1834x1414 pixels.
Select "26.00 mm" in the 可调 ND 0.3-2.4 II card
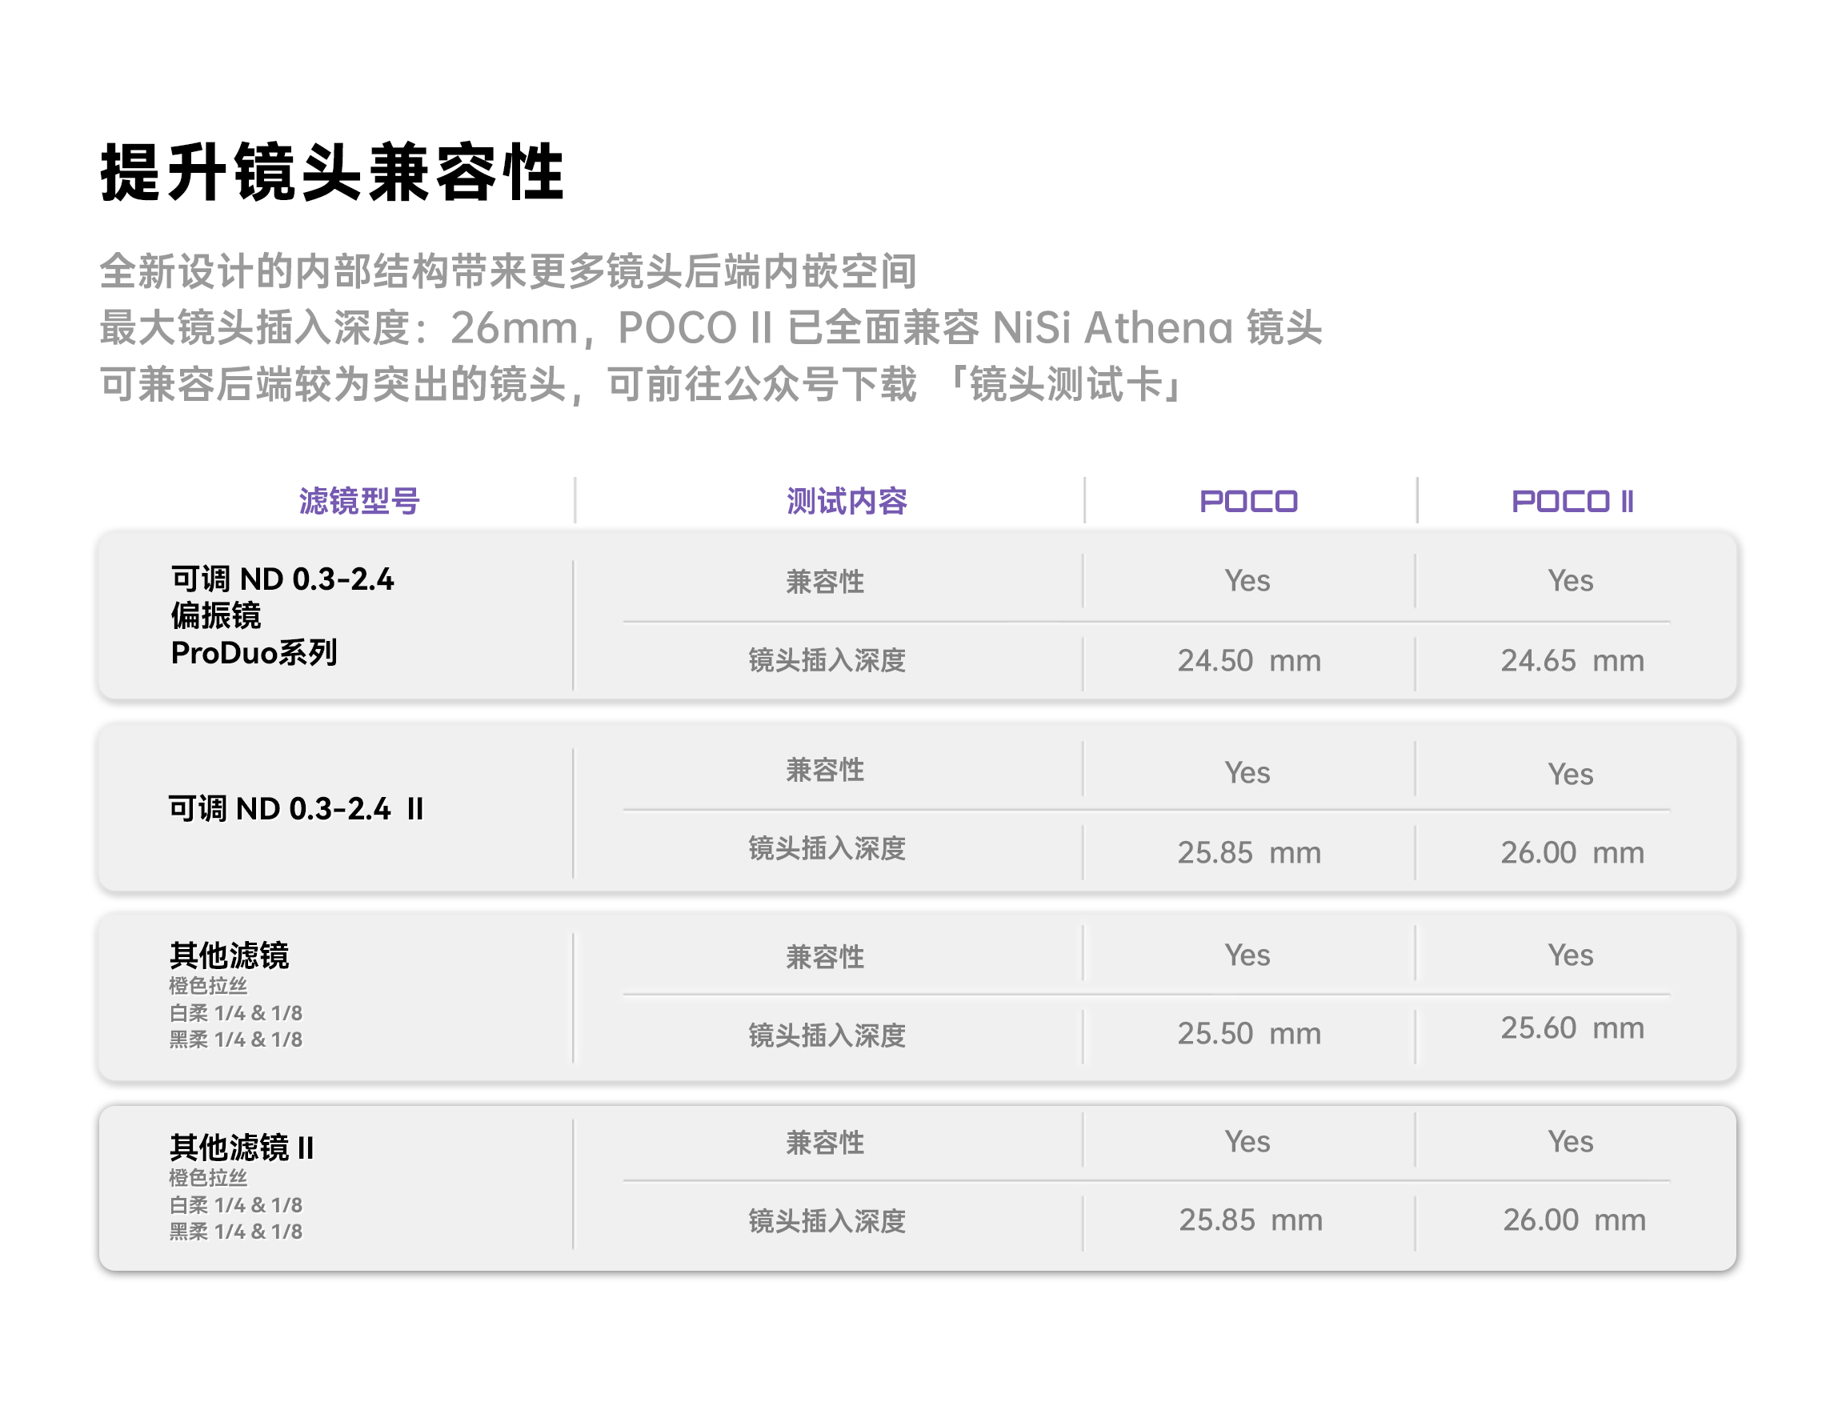coord(1572,852)
